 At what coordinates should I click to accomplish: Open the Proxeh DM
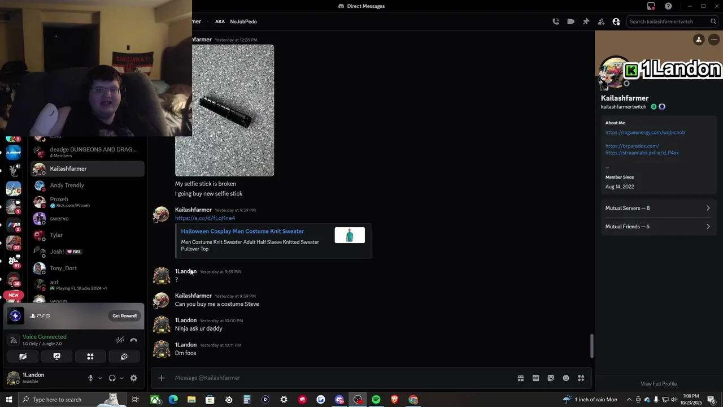coord(88,202)
